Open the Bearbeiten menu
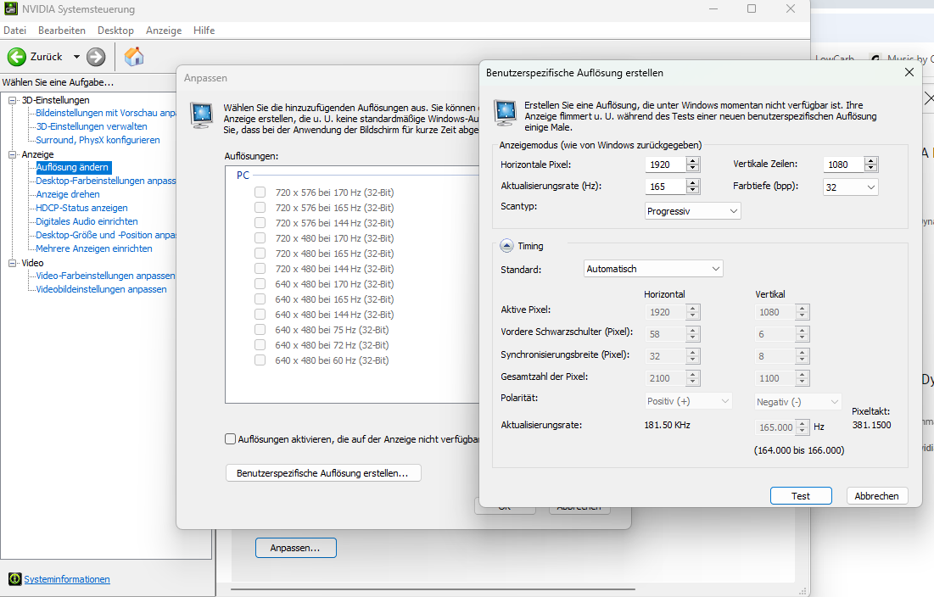The width and height of the screenshot is (934, 597). click(61, 30)
